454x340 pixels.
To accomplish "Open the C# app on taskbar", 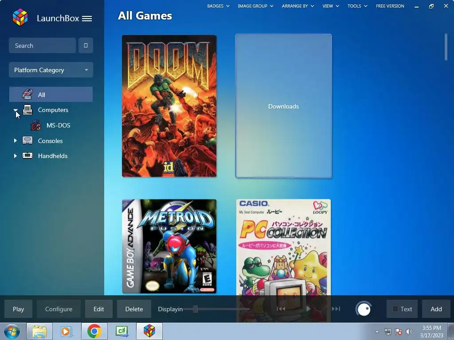I will click(x=121, y=331).
